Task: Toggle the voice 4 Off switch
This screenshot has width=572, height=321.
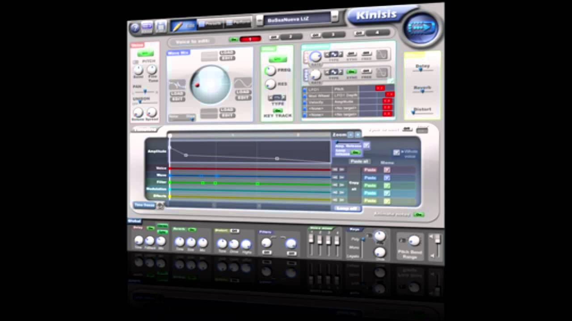Action: pyautogui.click(x=359, y=33)
